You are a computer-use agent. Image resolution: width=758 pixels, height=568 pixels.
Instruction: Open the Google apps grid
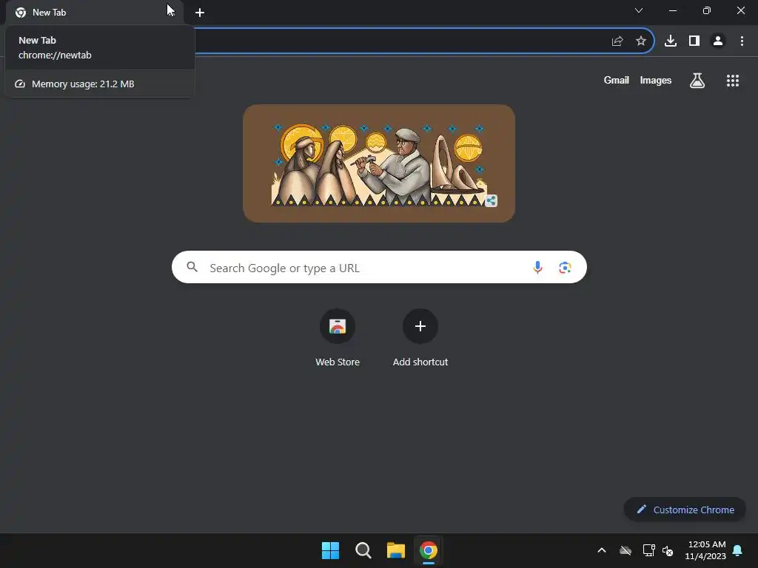point(733,80)
